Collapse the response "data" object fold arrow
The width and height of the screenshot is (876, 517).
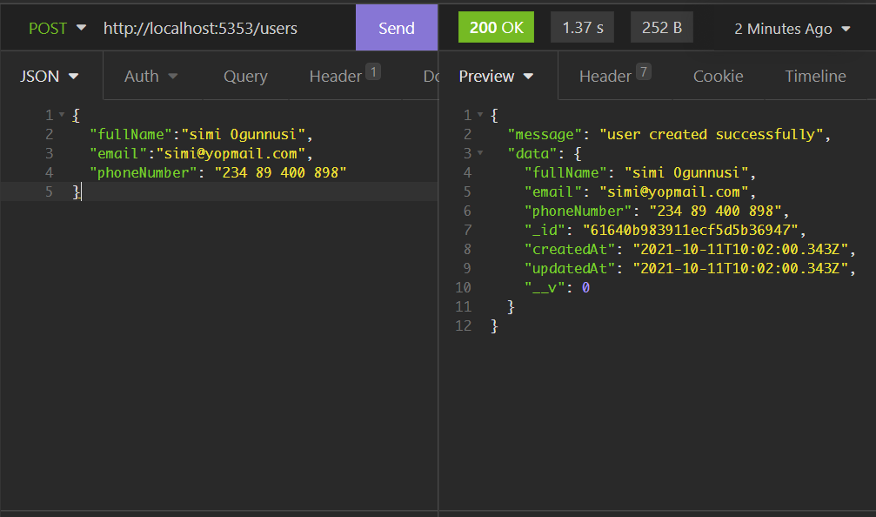(480, 152)
